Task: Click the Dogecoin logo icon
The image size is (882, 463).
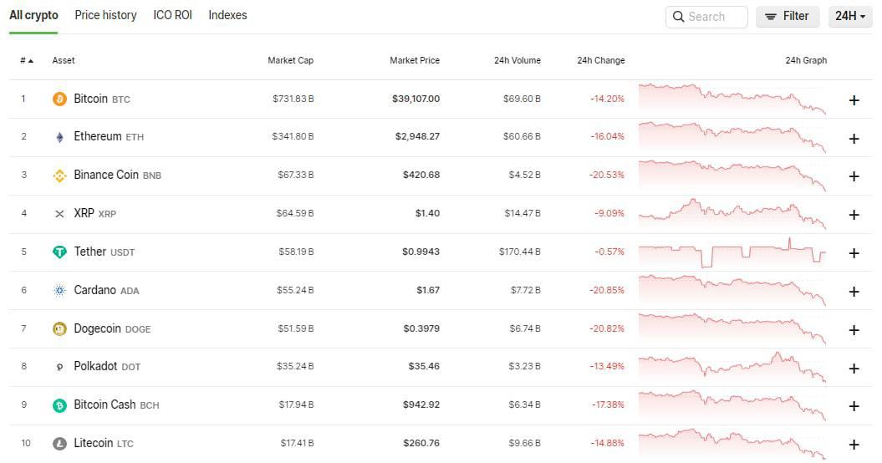Action: tap(59, 328)
